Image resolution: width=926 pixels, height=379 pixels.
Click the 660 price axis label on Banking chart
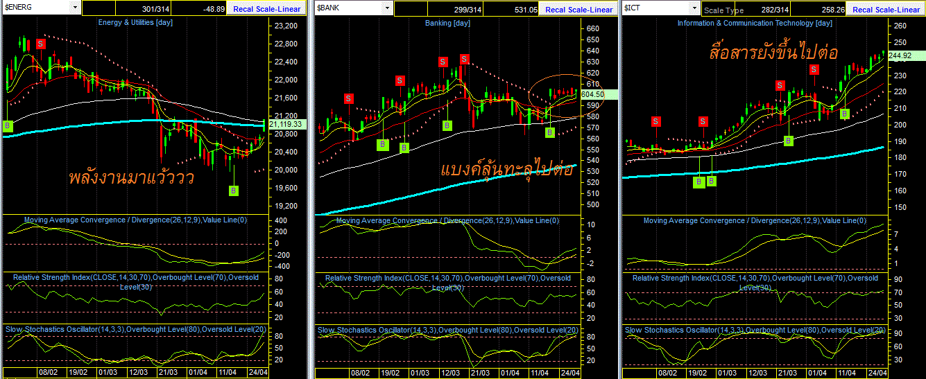click(593, 28)
